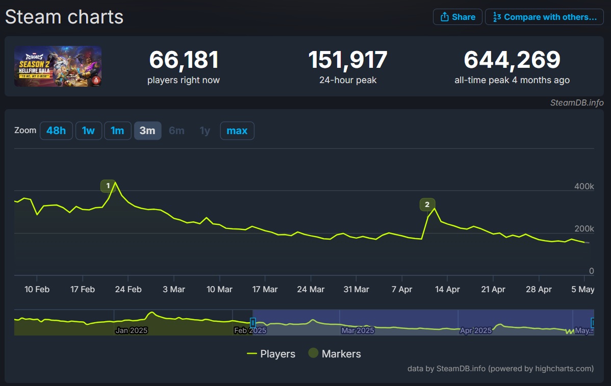Click the green Markers legend circle
Image resolution: width=611 pixels, height=386 pixels.
point(313,353)
